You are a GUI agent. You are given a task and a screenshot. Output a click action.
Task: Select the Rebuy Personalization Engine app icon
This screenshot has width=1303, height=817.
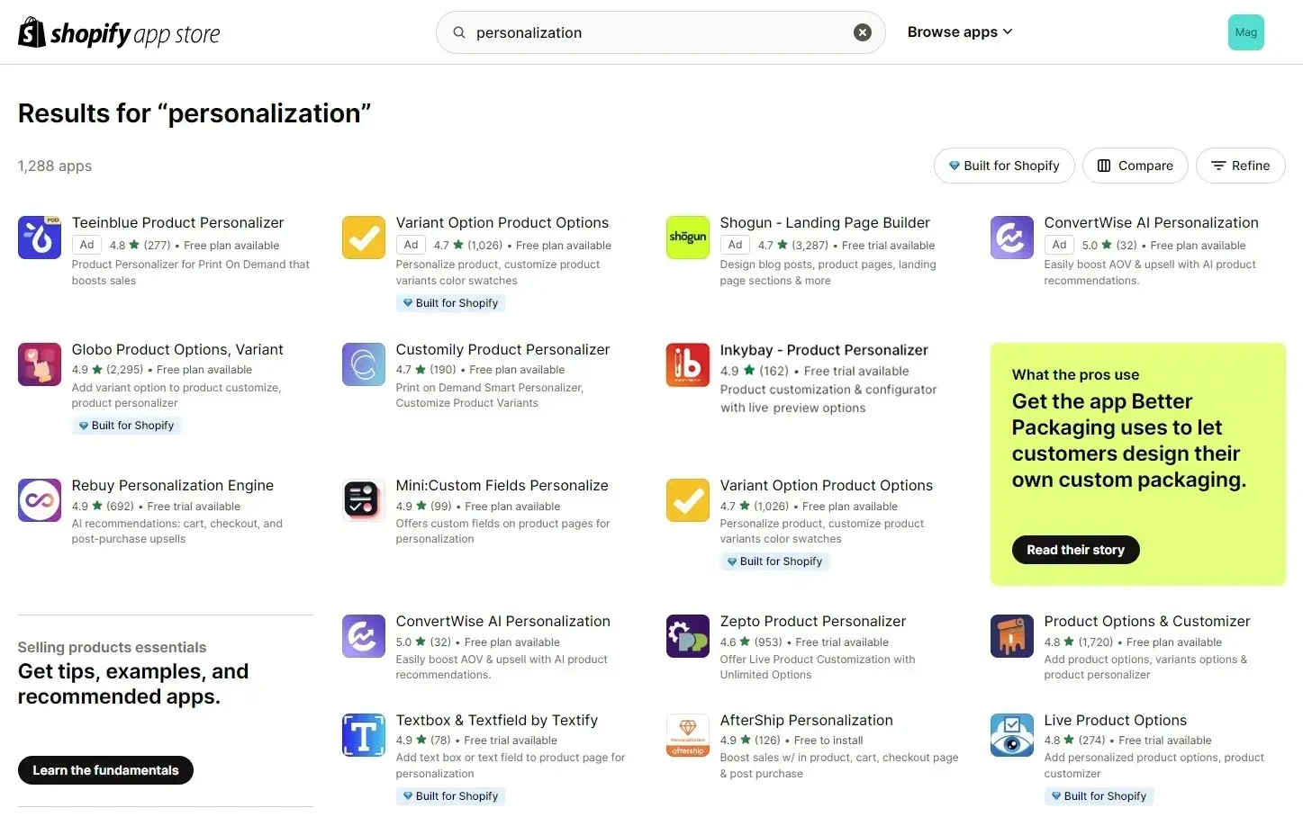[39, 499]
